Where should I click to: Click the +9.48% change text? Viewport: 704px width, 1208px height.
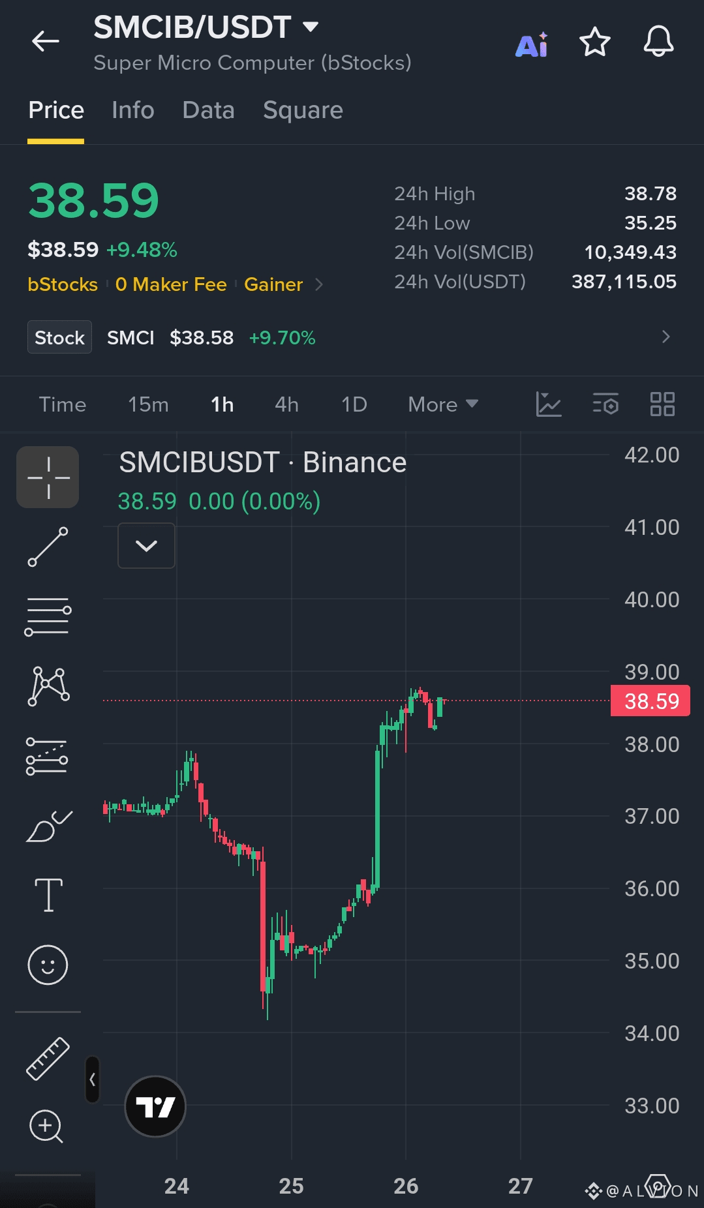(x=142, y=250)
